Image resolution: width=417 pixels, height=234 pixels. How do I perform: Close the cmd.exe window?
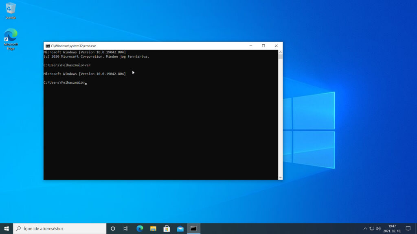click(x=276, y=45)
